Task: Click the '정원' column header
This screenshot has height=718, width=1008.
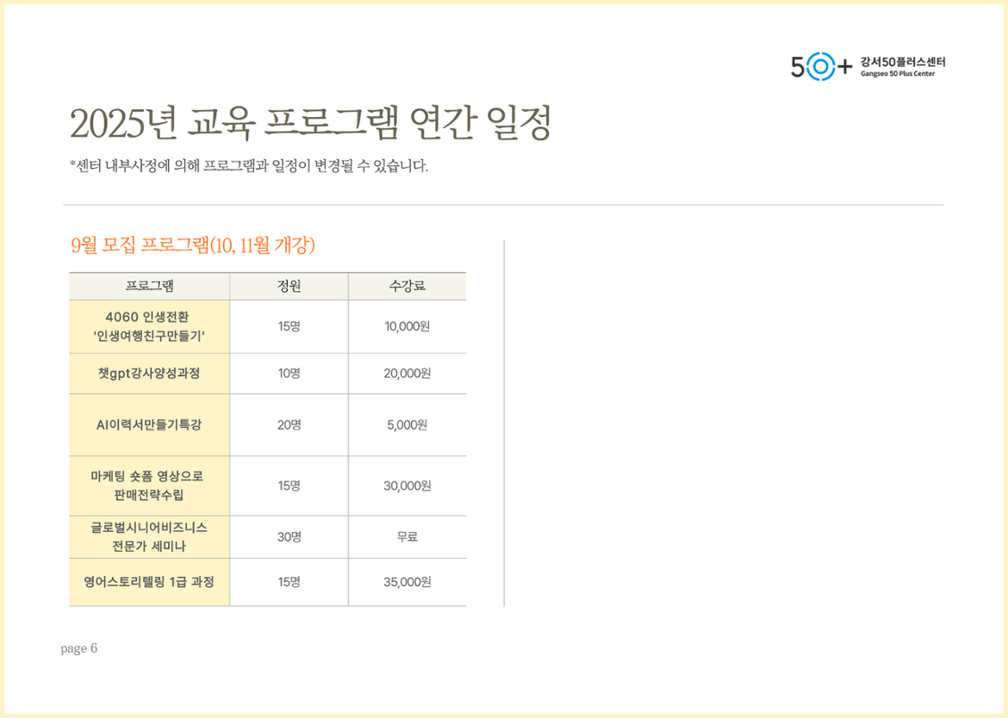Action: click(289, 287)
